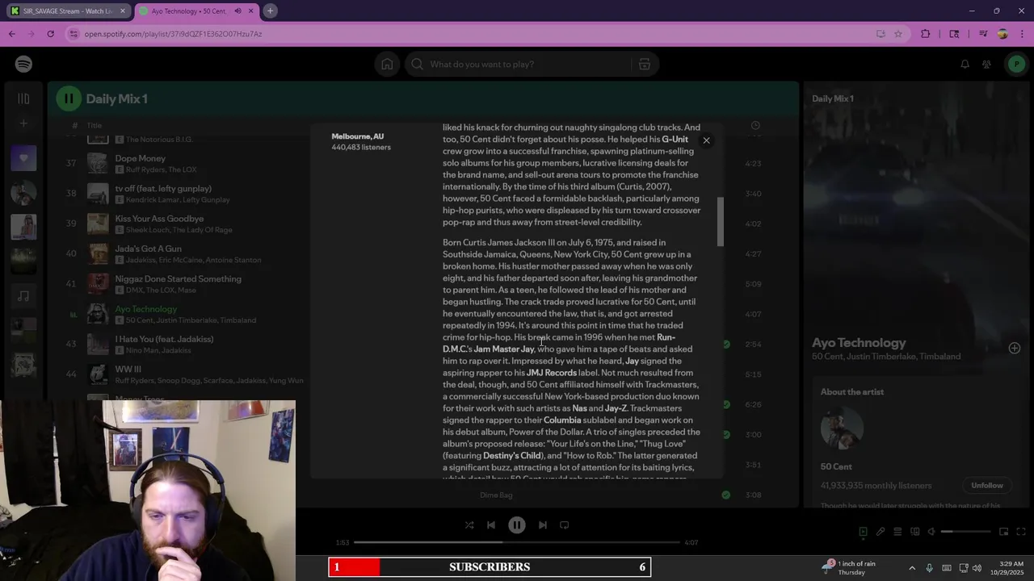This screenshot has width=1034, height=581.
Task: Pause Daily Mix 1 using the green header button
Action: click(69, 98)
